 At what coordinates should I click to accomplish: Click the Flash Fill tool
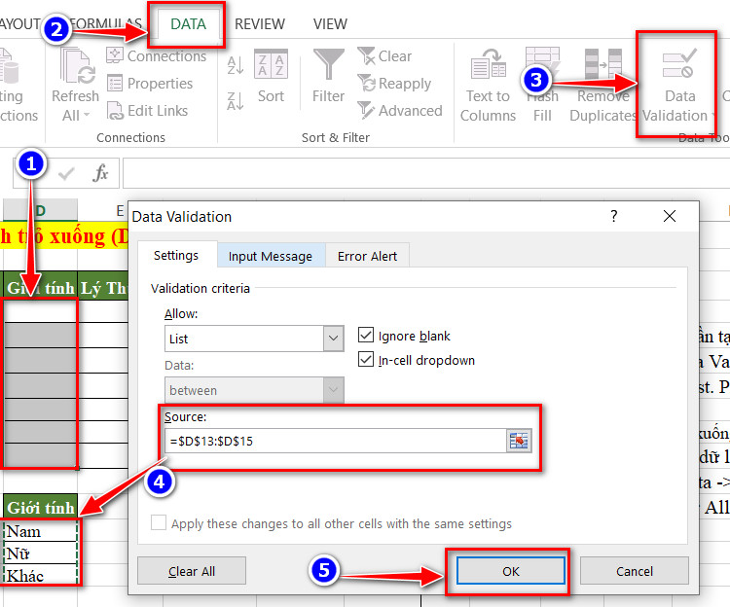(542, 86)
